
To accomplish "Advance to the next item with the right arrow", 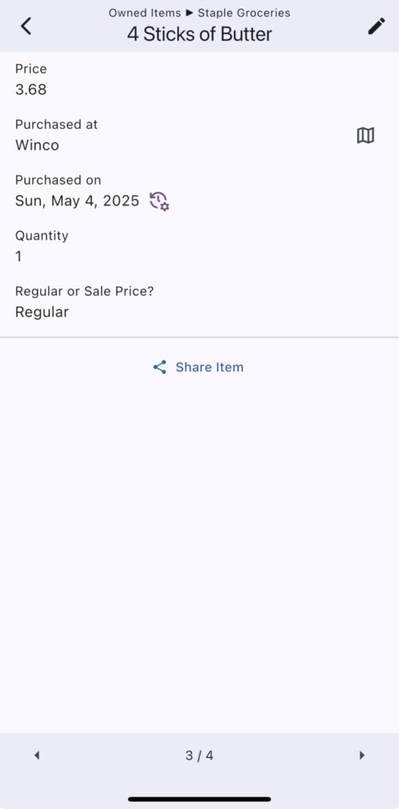I will click(x=362, y=755).
